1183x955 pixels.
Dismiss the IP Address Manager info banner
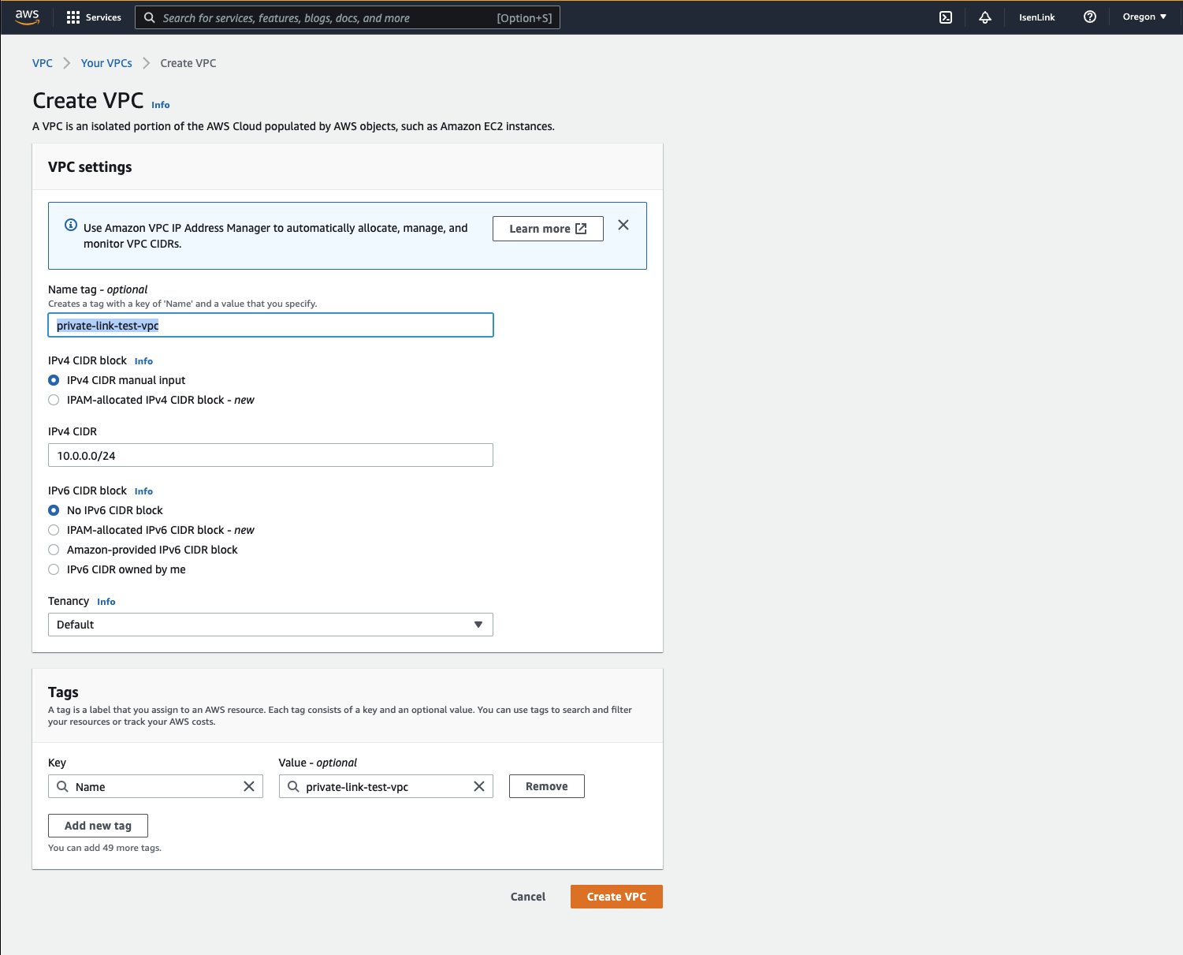623,225
